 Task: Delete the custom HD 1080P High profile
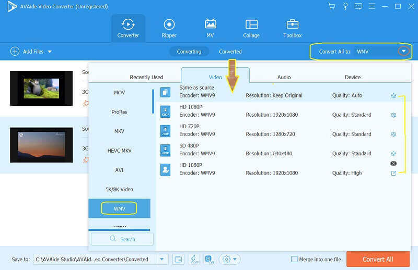pyautogui.click(x=393, y=163)
